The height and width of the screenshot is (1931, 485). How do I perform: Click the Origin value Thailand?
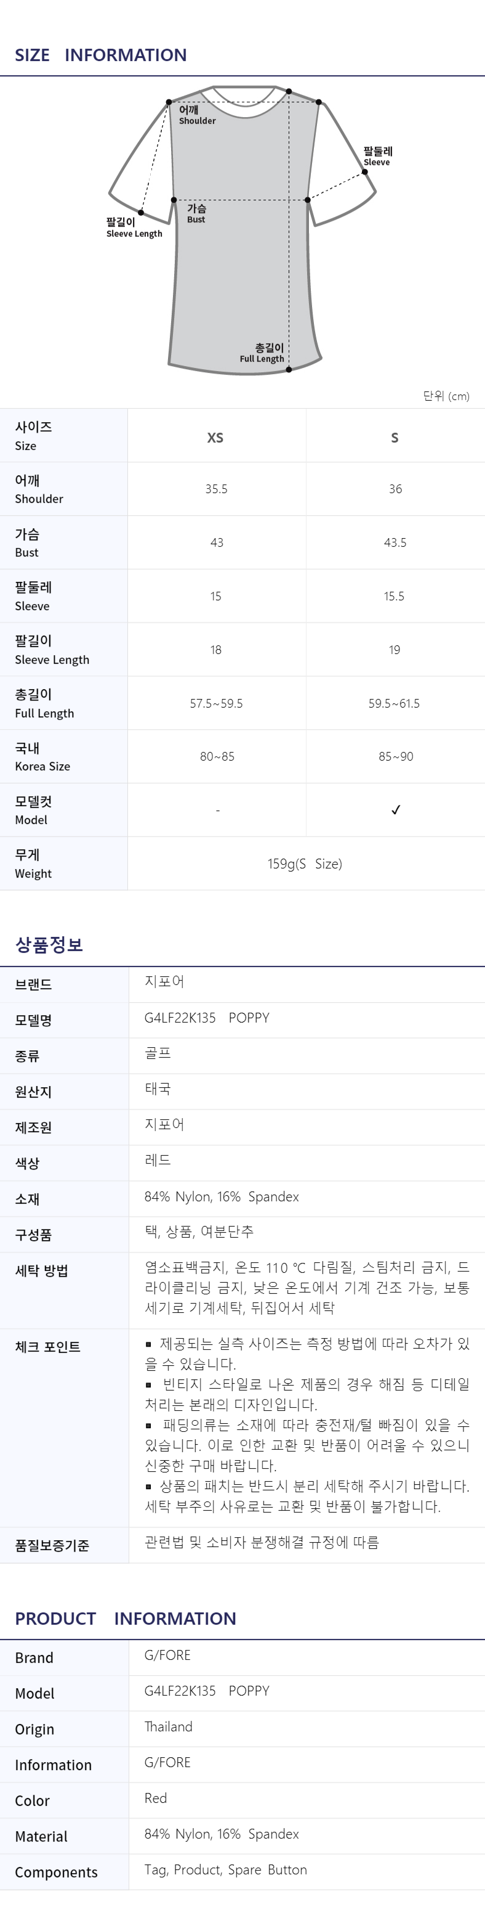[169, 1726]
